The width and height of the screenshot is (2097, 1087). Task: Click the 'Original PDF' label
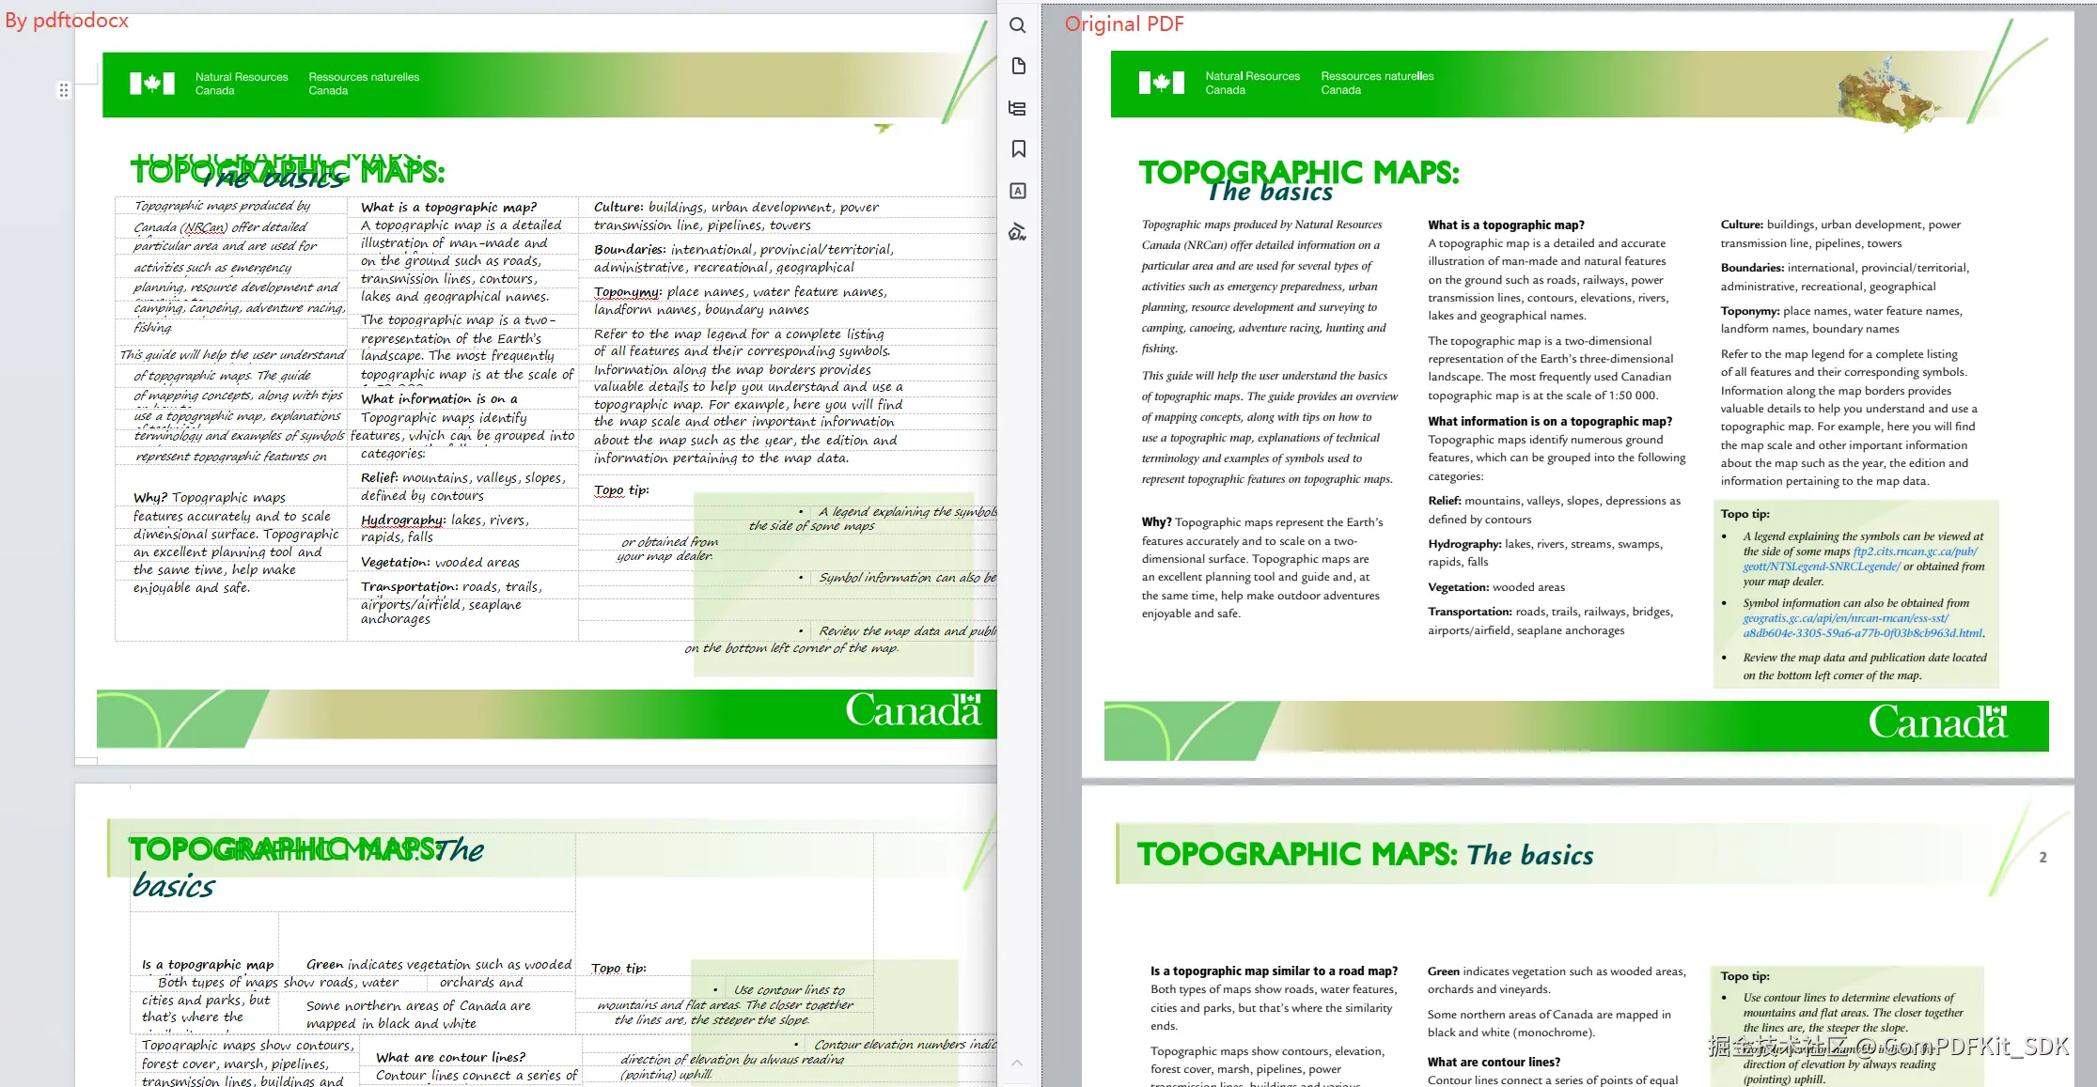1124,24
